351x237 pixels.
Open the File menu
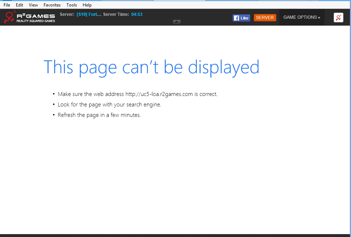pos(7,5)
